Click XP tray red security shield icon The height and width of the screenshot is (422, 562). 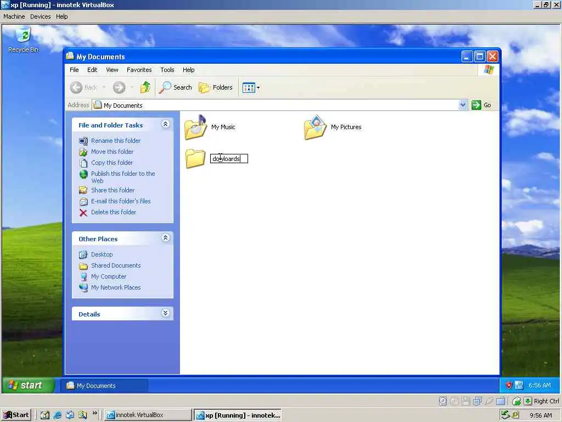(x=509, y=385)
